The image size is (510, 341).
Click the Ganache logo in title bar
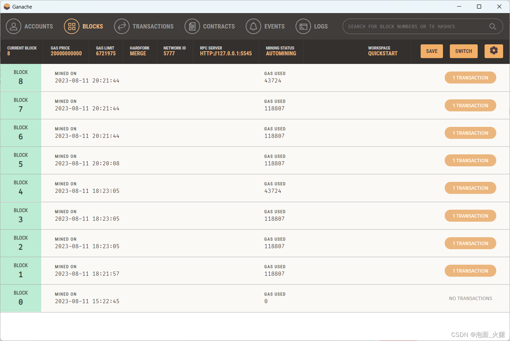tap(7, 7)
